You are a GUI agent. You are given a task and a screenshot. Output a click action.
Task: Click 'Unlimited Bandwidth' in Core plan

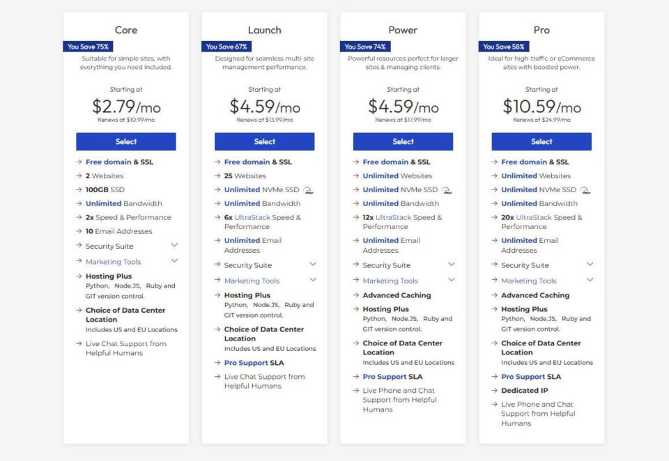[124, 203]
